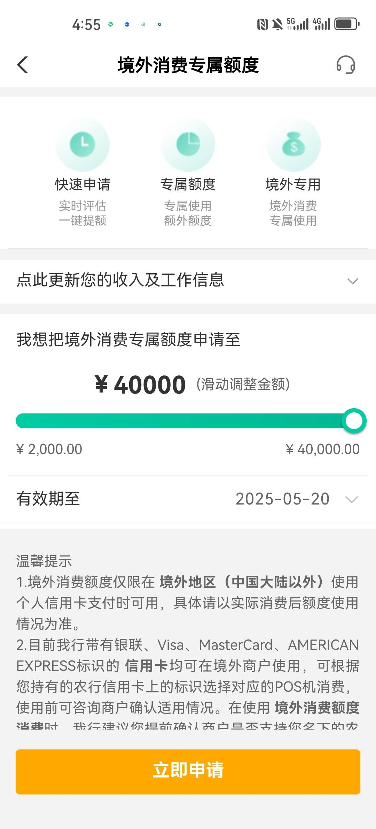Screen dimensions: 376x829
Task: Select the 2025-05-20 expiry date value
Action: click(x=282, y=499)
